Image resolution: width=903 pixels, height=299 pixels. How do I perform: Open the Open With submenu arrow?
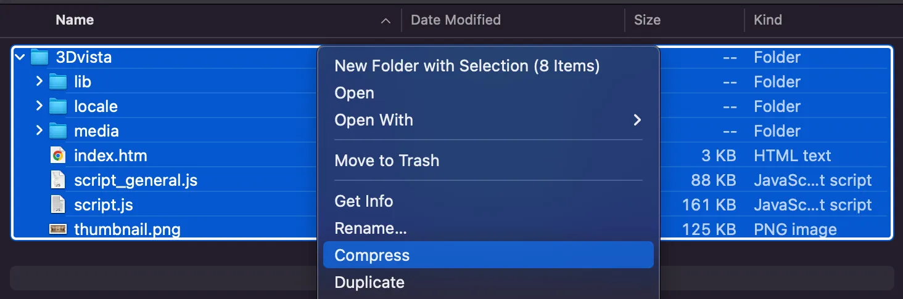tap(637, 120)
